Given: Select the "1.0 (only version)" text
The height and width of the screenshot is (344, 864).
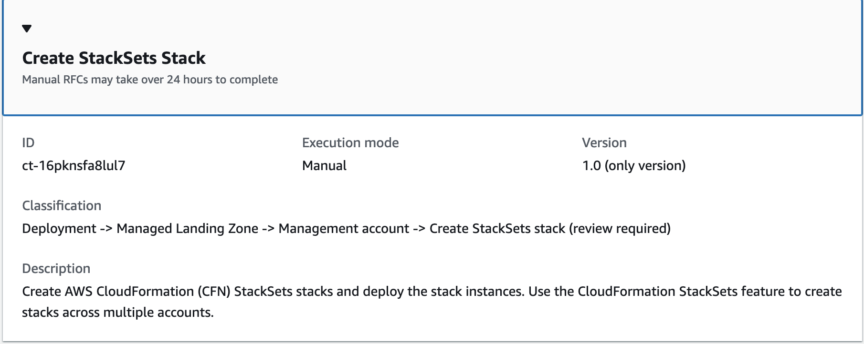Looking at the screenshot, I should pyautogui.click(x=633, y=166).
